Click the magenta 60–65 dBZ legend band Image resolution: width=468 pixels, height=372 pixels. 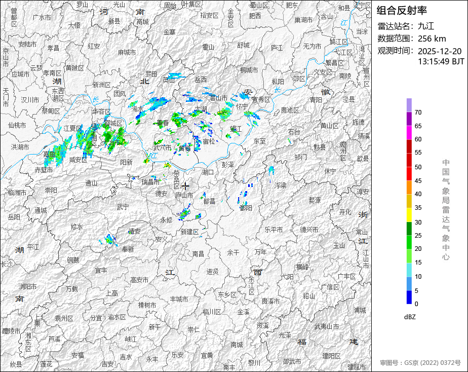(x=409, y=133)
